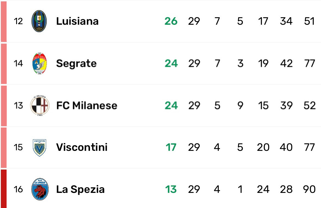Click La Spezia's 13 points figure
Screen dimensions: 321x208
click(x=171, y=189)
